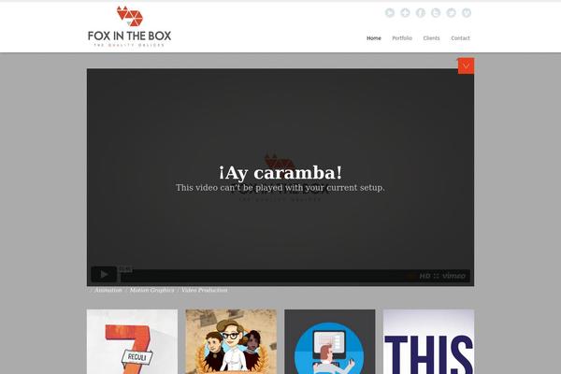The height and width of the screenshot is (374, 561).
Task: Click the Fox in the Box logo
Action: pos(130,26)
